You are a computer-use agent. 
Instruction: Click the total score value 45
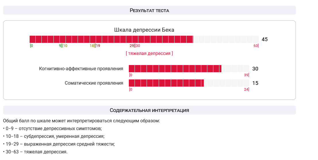tap(265, 39)
